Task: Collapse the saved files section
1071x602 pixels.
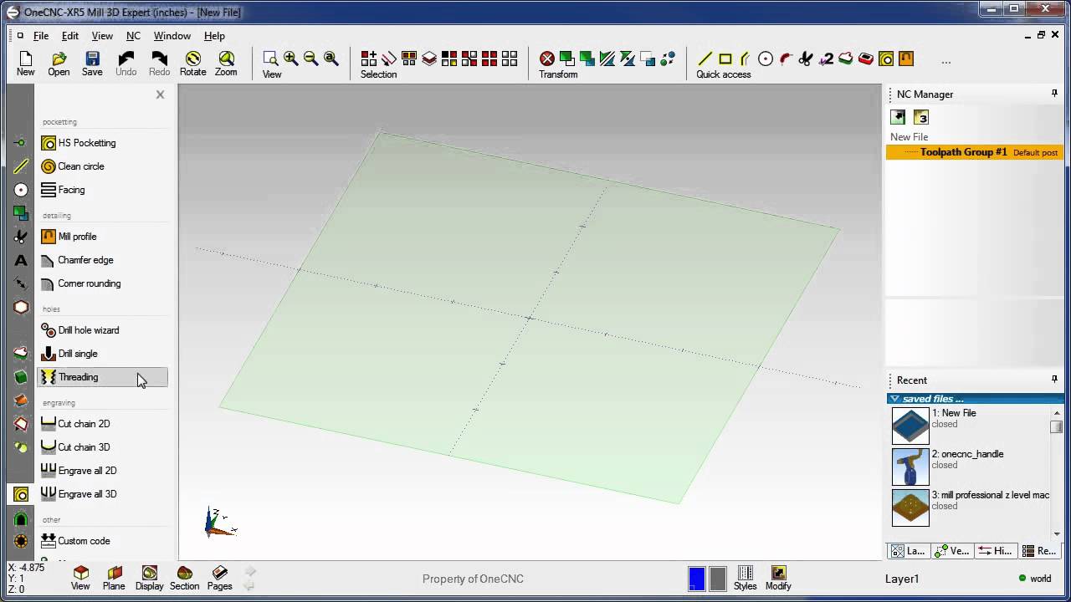Action: 894,399
